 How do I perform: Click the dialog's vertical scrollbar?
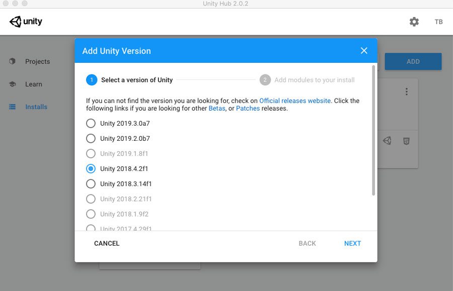point(373,130)
